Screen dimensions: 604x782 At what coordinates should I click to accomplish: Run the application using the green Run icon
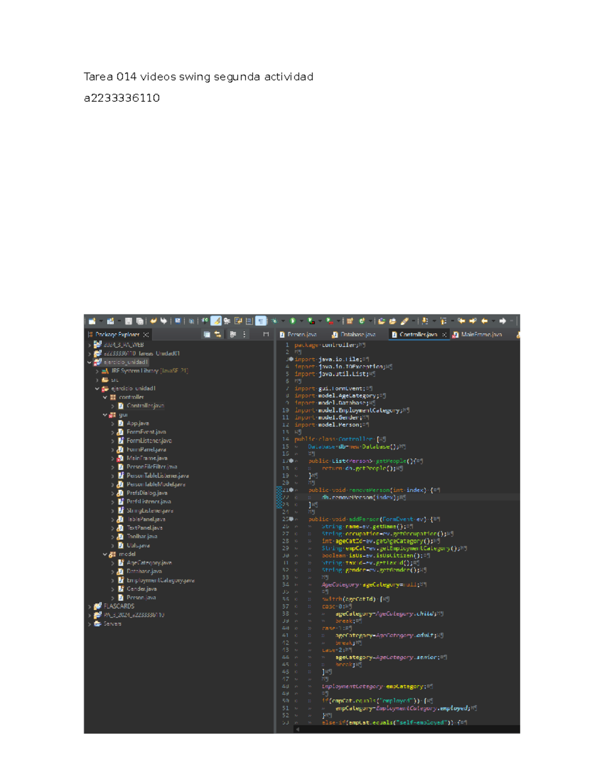292,320
